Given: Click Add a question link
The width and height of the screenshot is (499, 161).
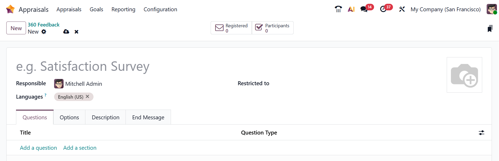Looking at the screenshot, I should click(x=38, y=148).
